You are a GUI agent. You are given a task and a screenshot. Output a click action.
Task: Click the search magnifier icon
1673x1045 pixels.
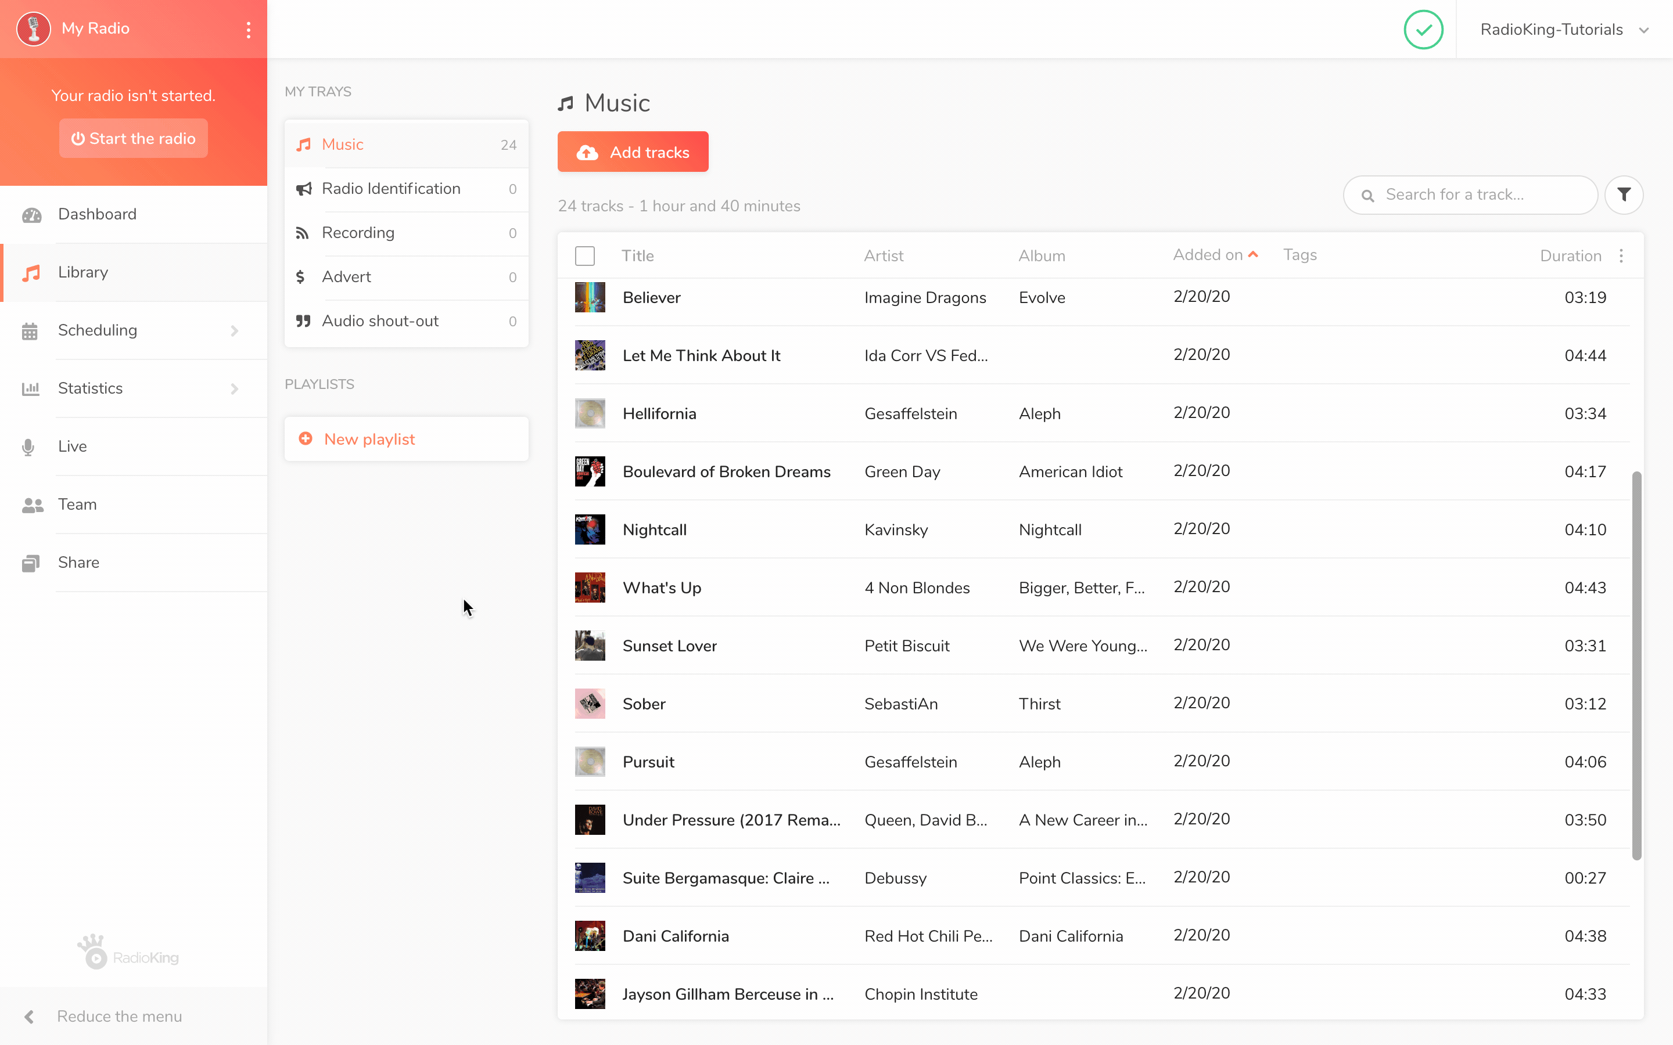tap(1367, 196)
